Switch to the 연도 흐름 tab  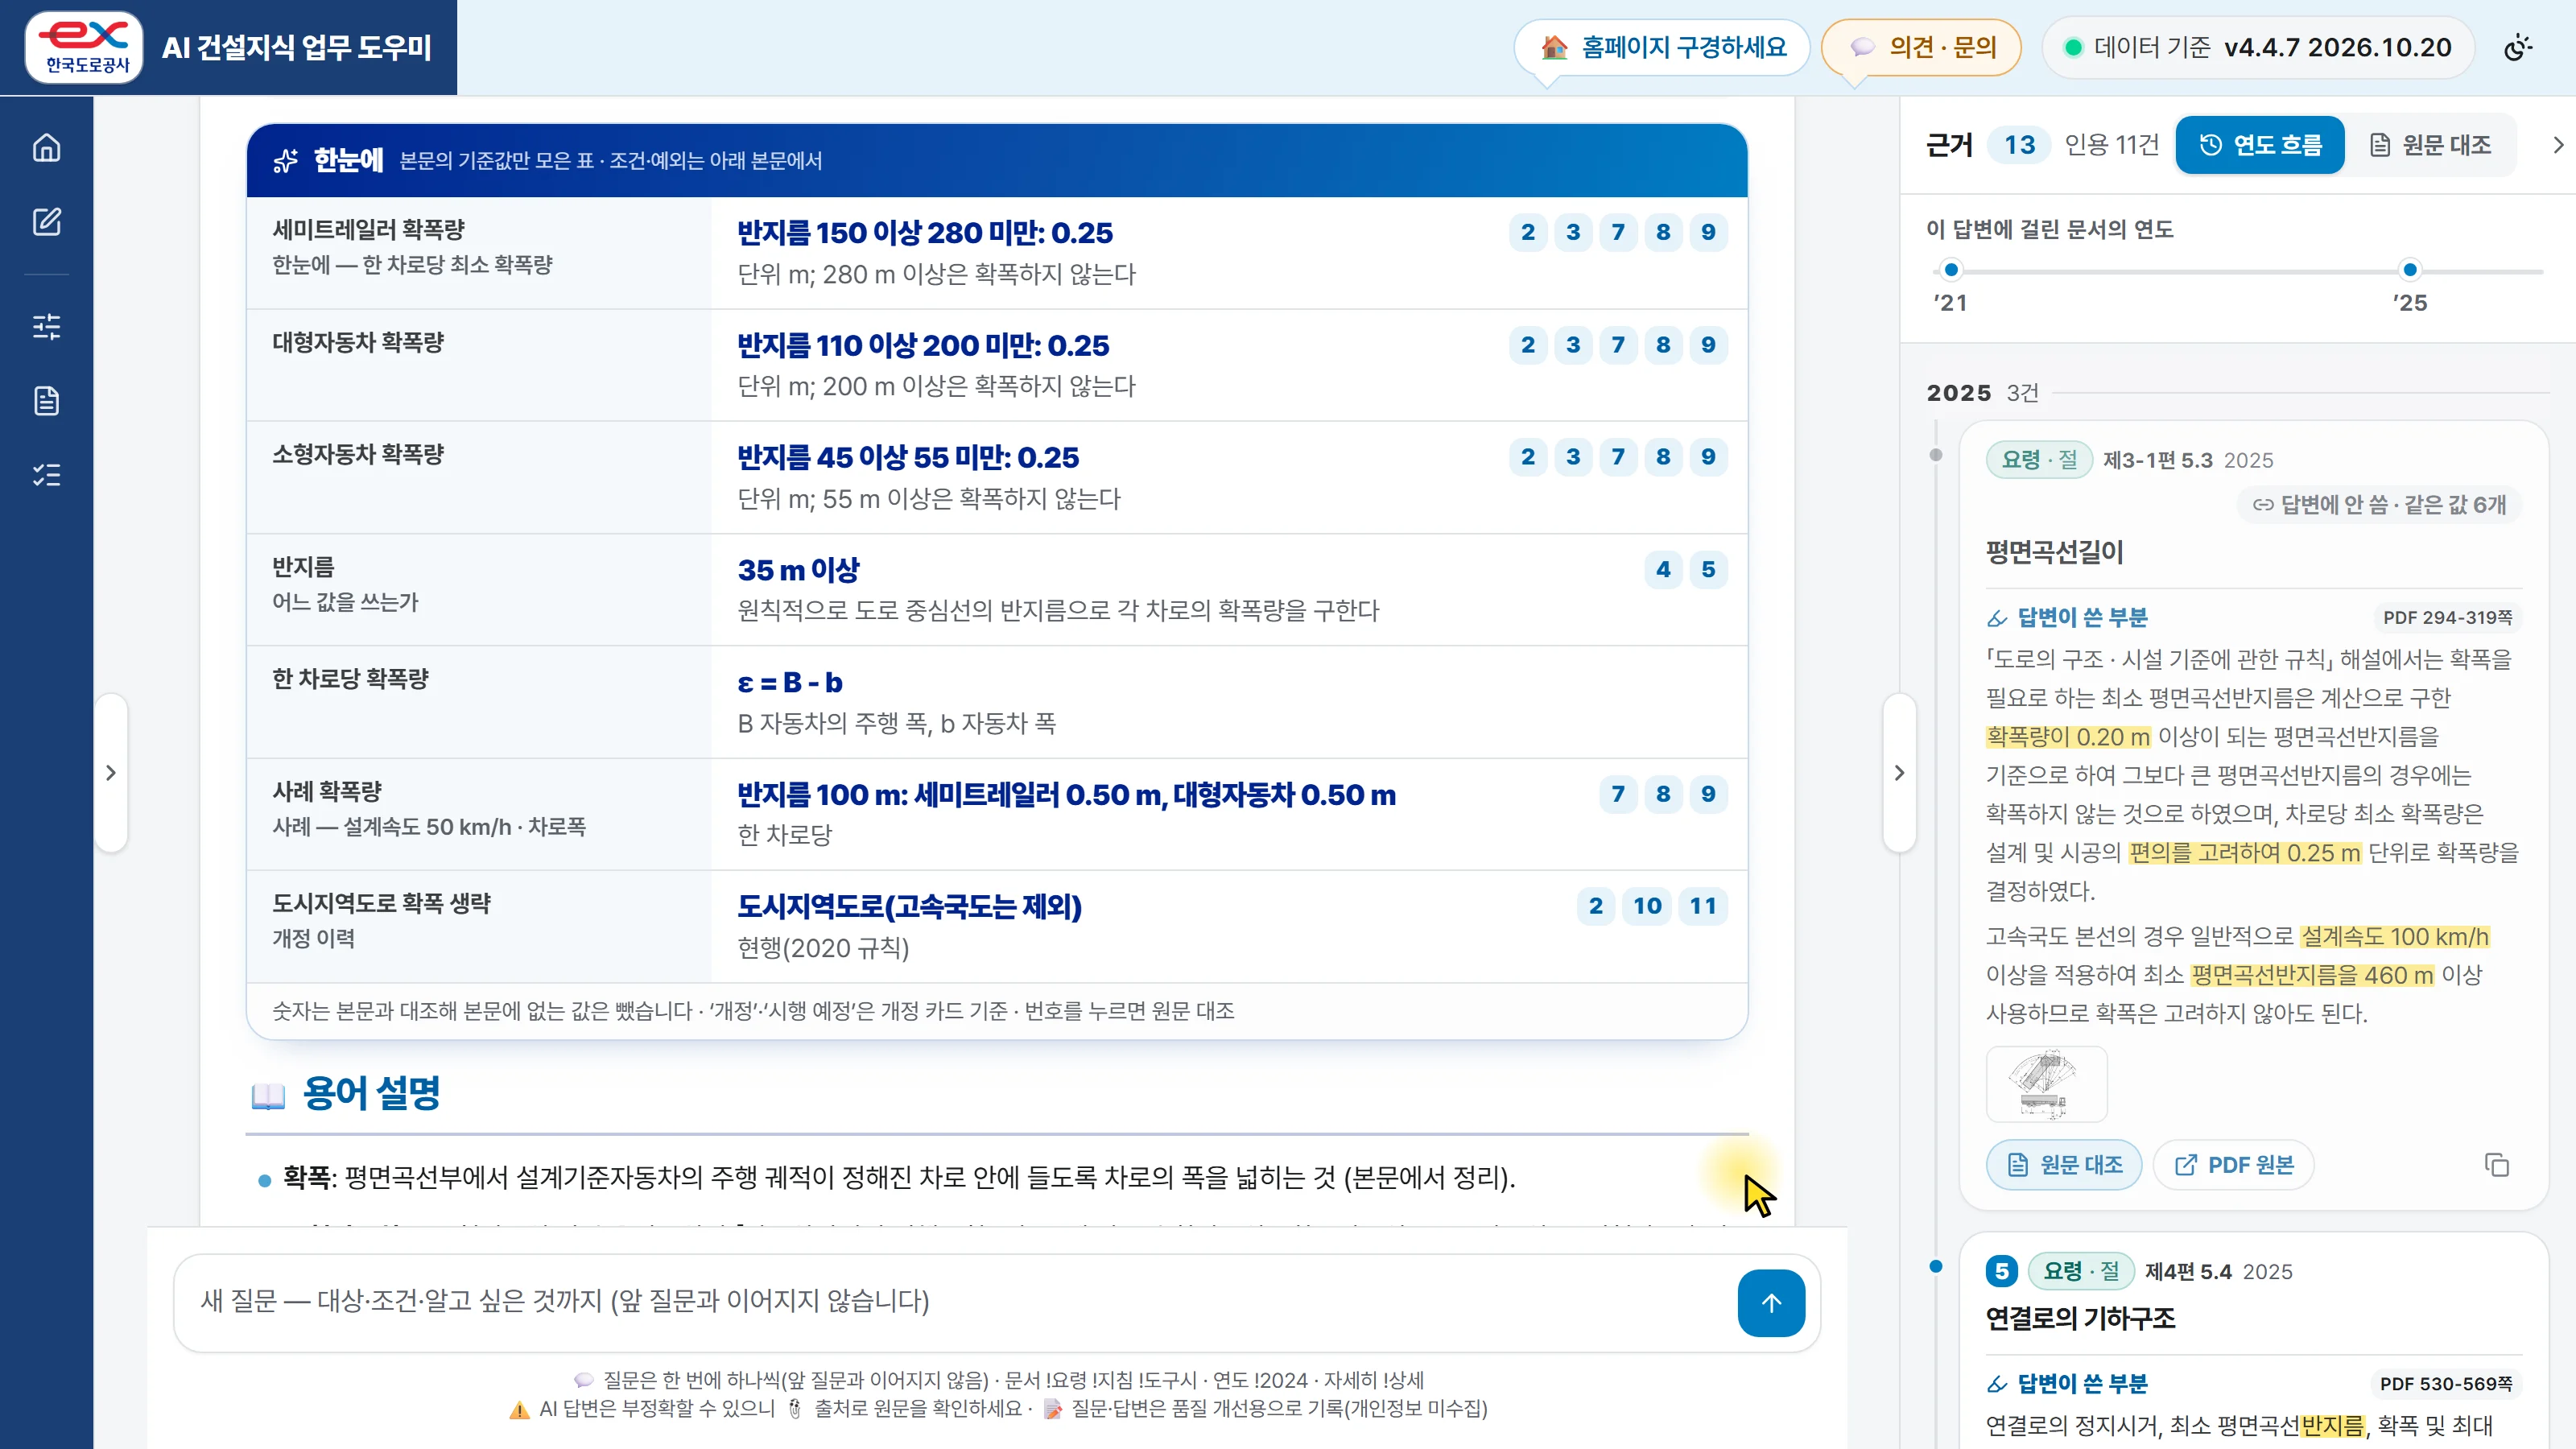2260,145
